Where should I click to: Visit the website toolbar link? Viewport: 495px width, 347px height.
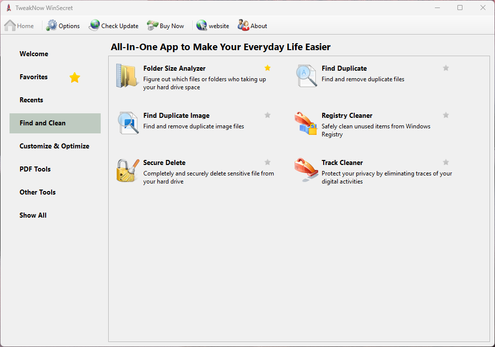(x=213, y=26)
